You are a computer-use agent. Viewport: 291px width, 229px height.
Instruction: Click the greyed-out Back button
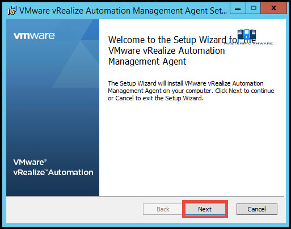(x=163, y=209)
